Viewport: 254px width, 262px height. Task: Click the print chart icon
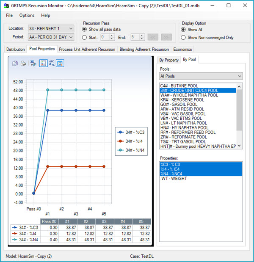tap(23, 63)
